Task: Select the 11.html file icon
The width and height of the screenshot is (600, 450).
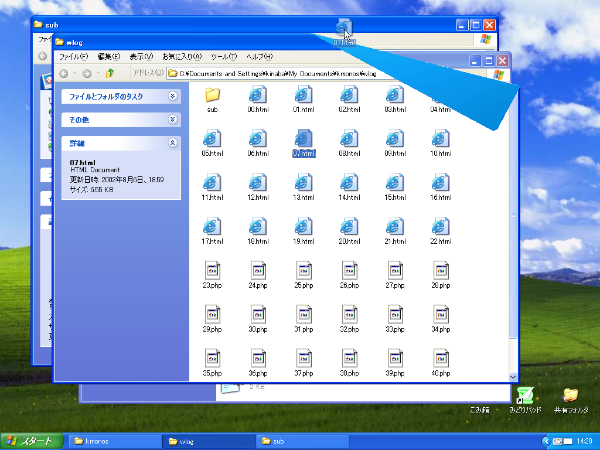Action: (212, 183)
